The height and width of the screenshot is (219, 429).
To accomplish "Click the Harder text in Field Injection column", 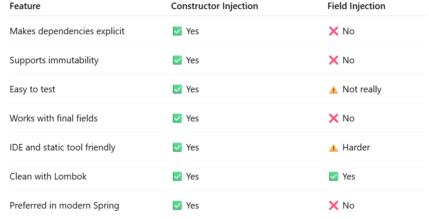I will 356,147.
